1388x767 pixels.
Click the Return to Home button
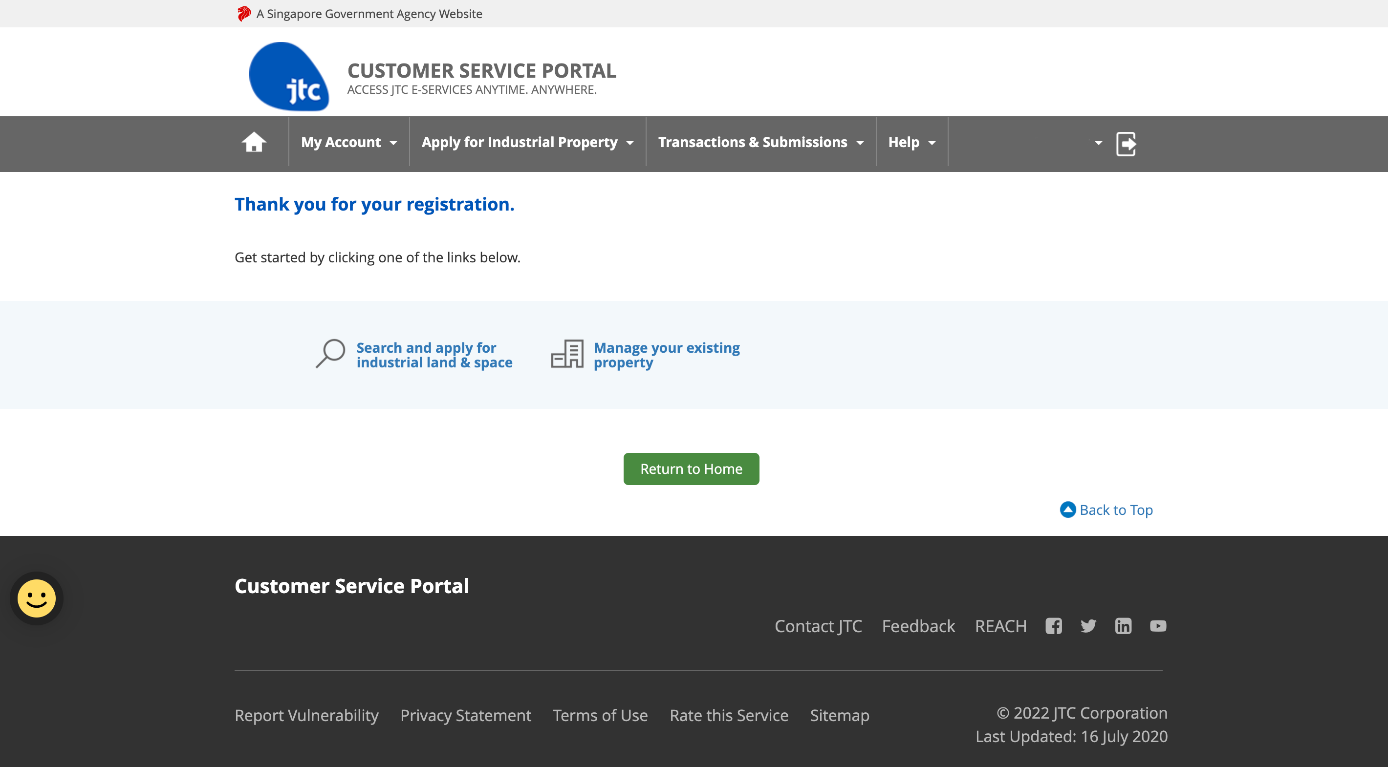[x=691, y=469]
